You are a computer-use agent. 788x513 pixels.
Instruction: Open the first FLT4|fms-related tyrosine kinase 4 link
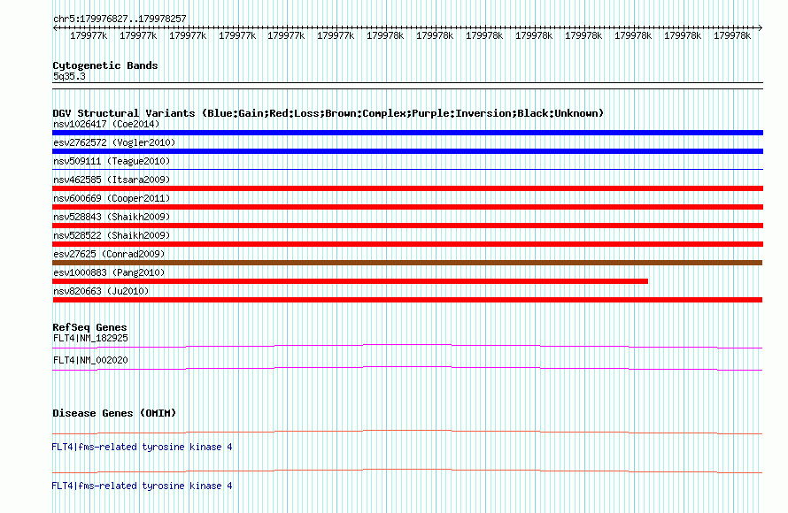click(142, 448)
